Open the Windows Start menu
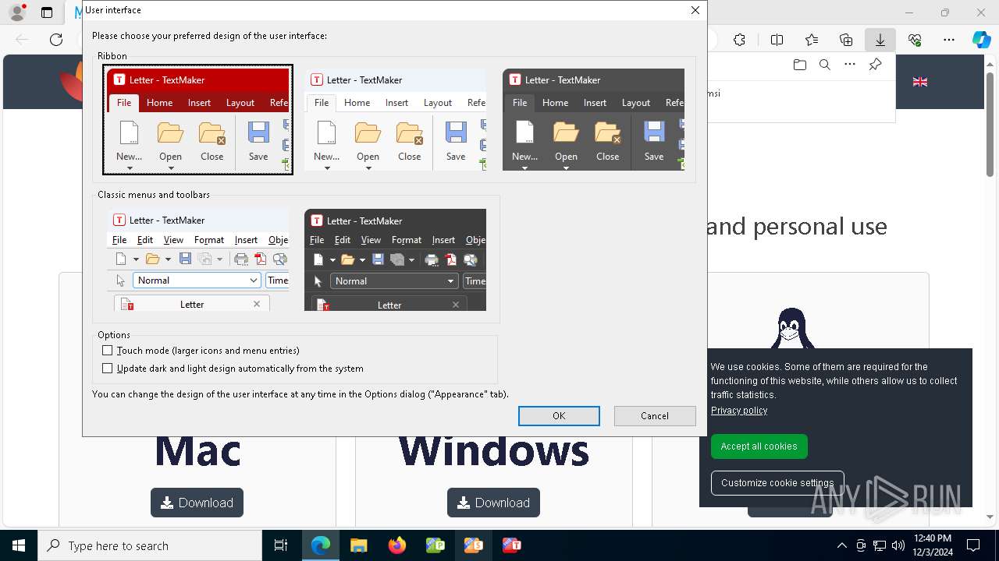This screenshot has height=561, width=999. (x=19, y=545)
